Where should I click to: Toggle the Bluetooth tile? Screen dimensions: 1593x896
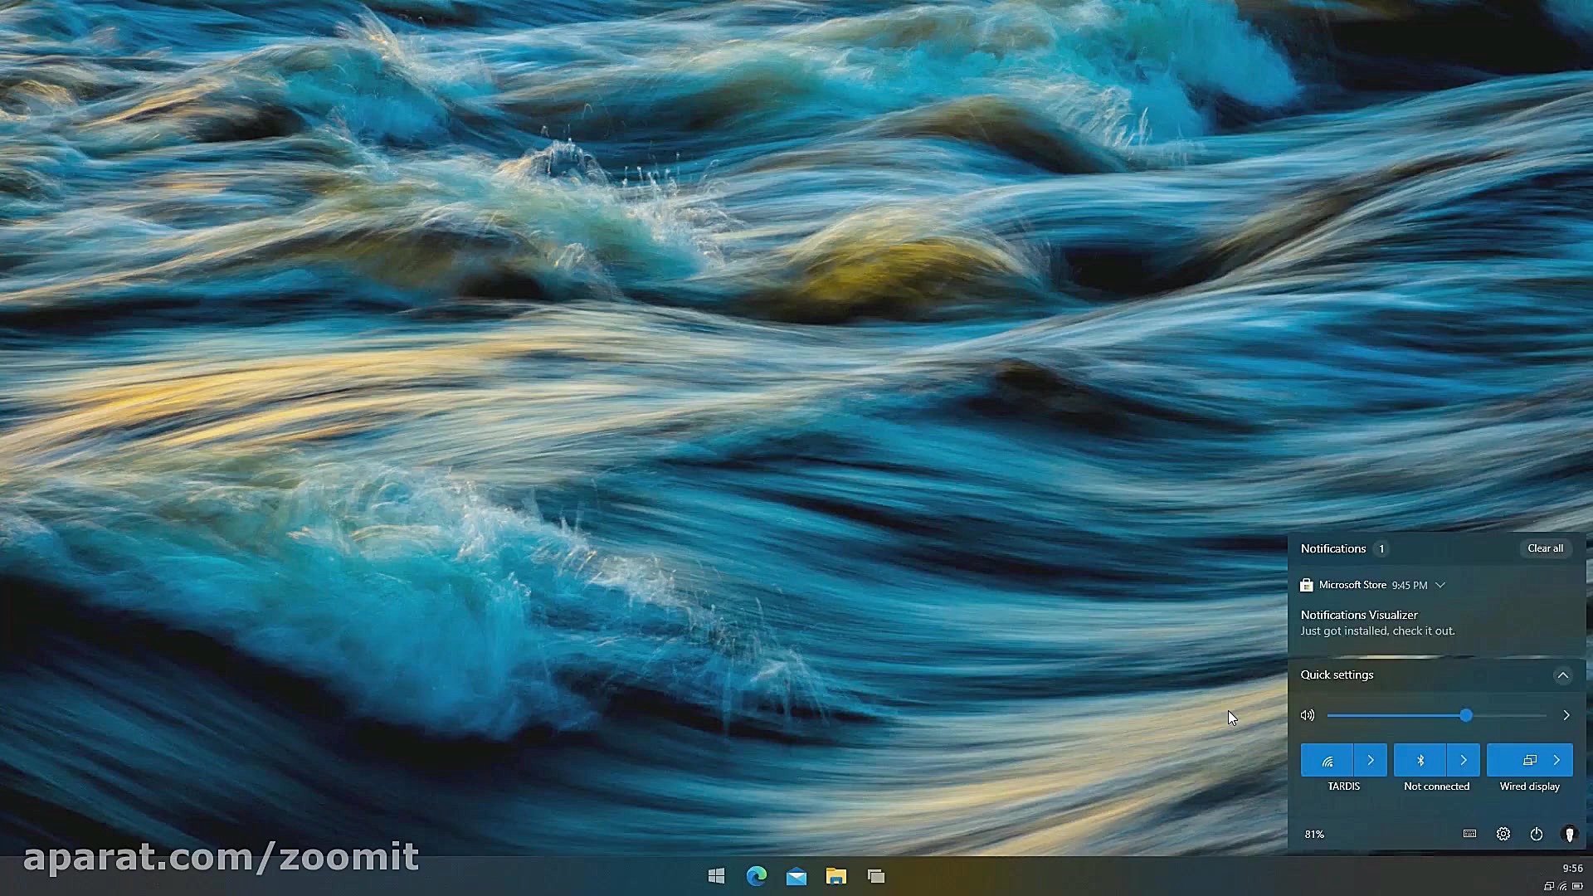(1420, 760)
